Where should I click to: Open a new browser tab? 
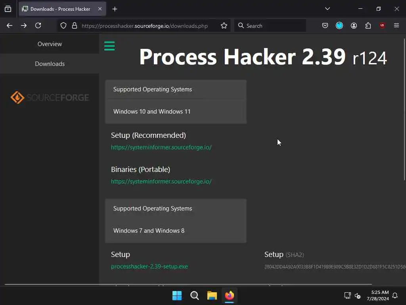(115, 9)
